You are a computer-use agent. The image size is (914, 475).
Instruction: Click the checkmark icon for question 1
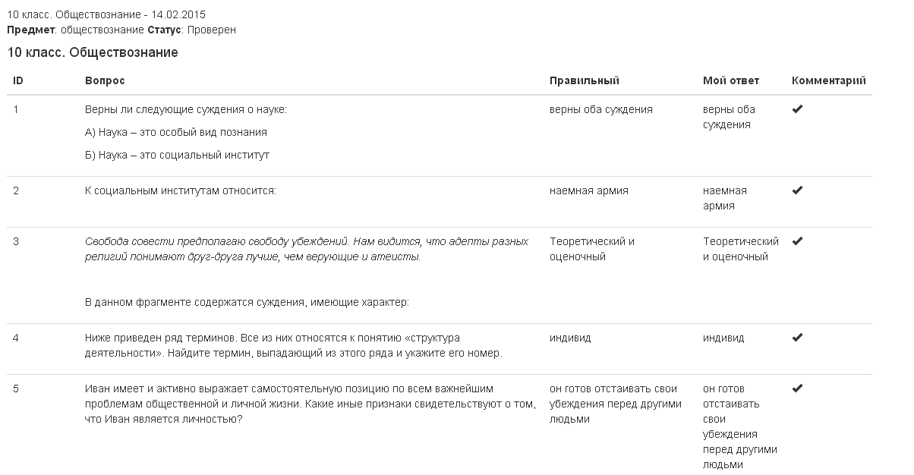coord(797,110)
